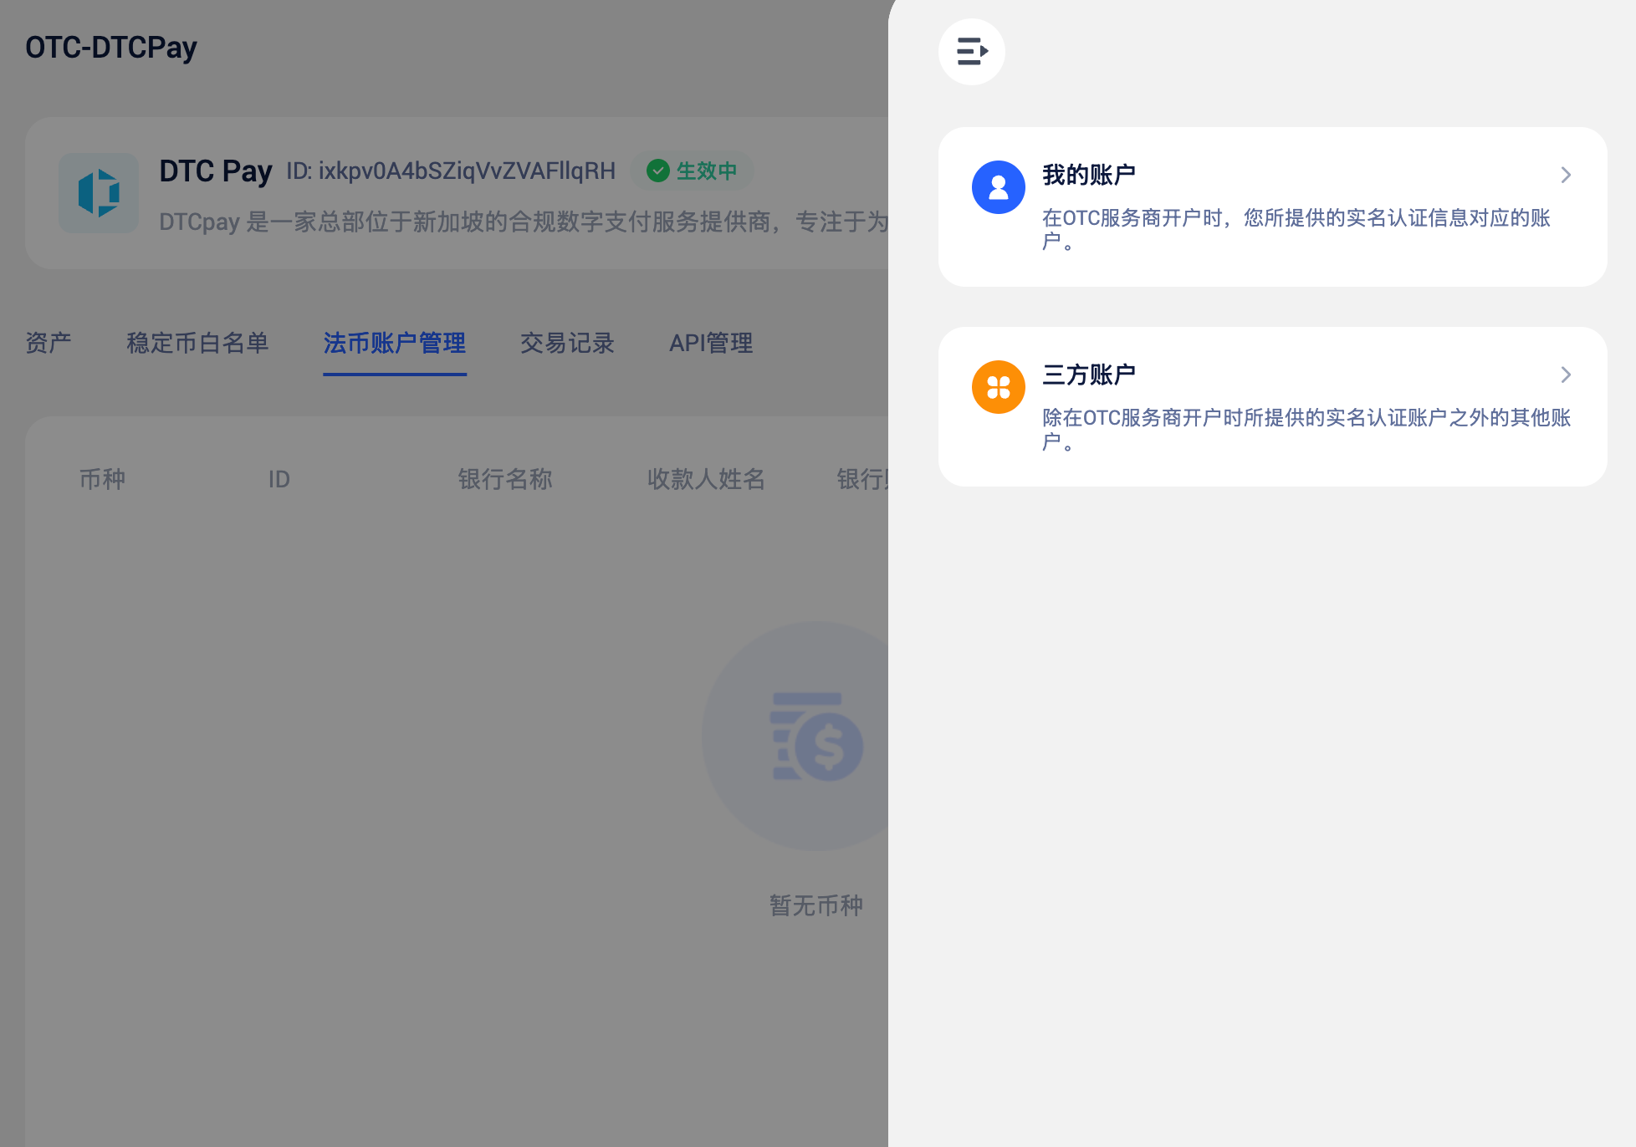Image resolution: width=1636 pixels, height=1147 pixels.
Task: Click the OTC-DTCPay page title
Action: pyautogui.click(x=111, y=48)
